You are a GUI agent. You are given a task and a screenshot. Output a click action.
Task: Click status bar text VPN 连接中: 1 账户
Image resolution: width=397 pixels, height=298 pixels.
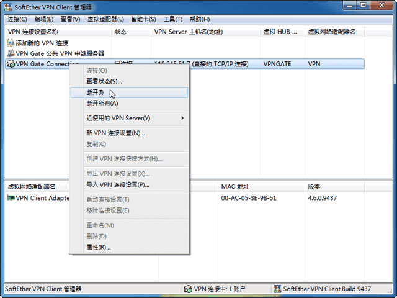(220, 289)
